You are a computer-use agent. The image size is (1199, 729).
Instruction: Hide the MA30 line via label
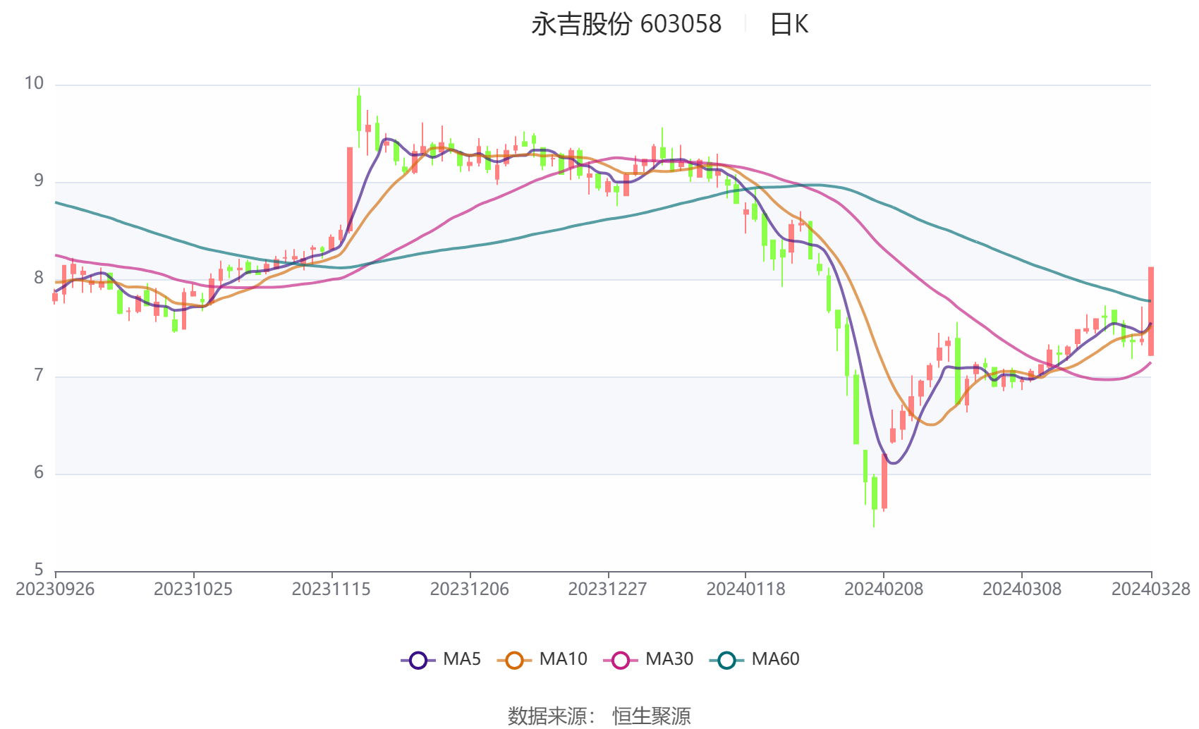[x=669, y=659]
